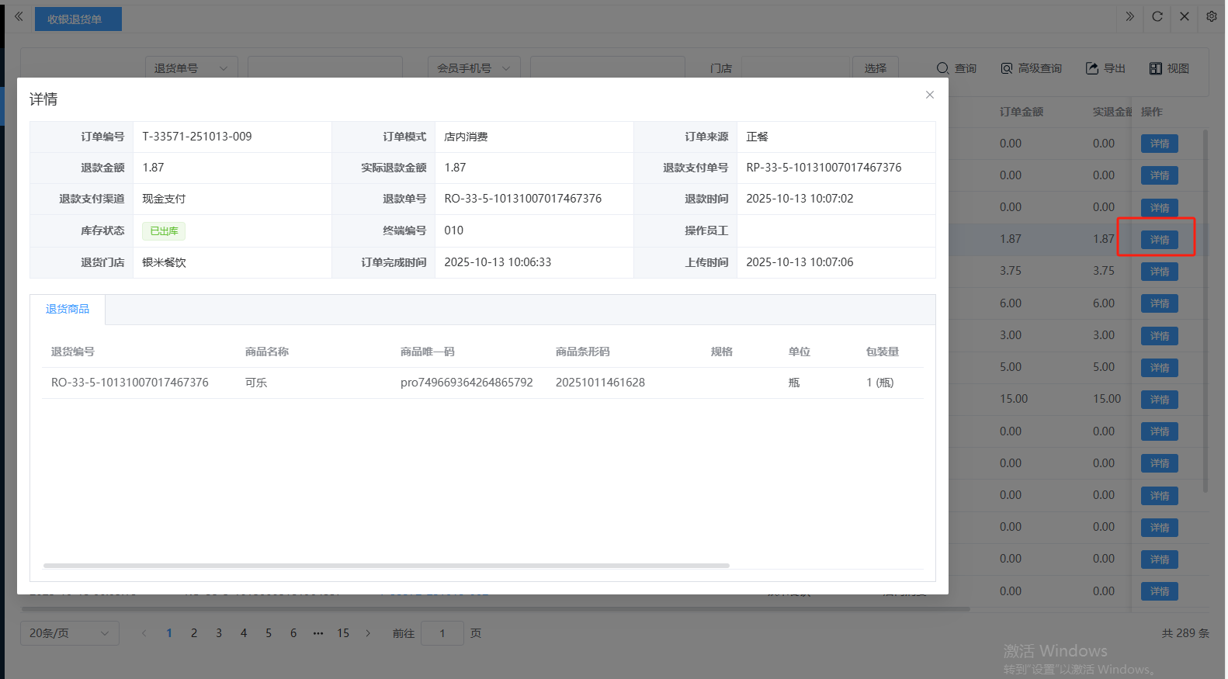The image size is (1228, 679).
Task: Click the double-right arrows icon
Action: [x=1129, y=16]
